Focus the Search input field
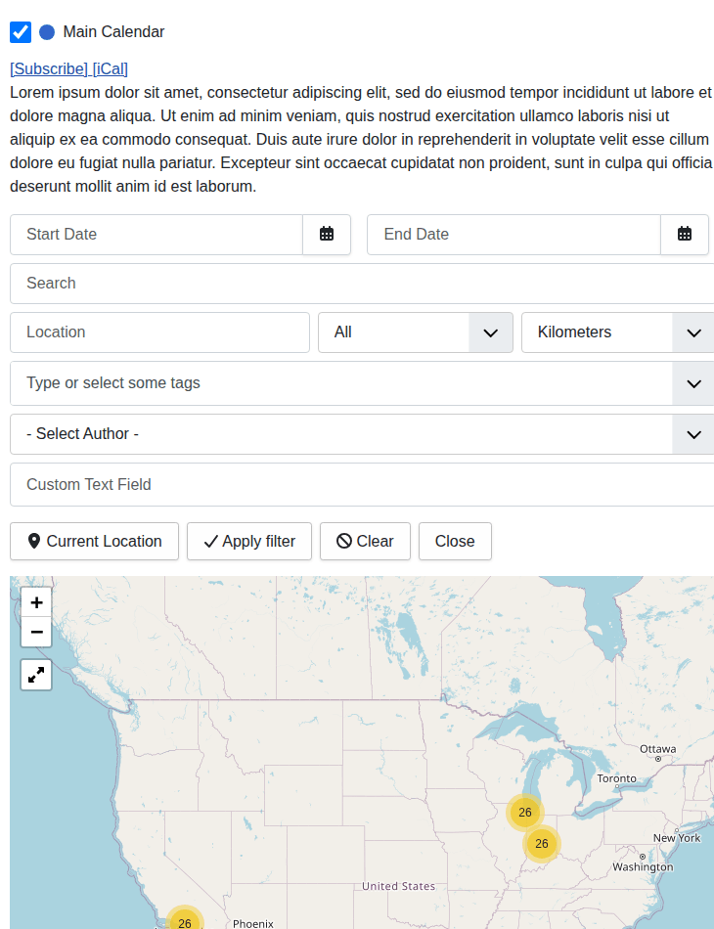The height and width of the screenshot is (929, 714). [x=361, y=284]
